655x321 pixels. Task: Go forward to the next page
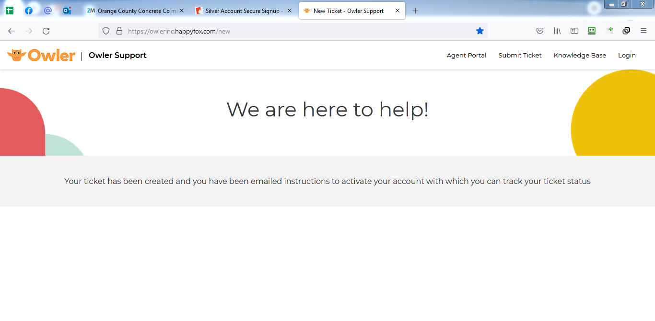point(29,31)
